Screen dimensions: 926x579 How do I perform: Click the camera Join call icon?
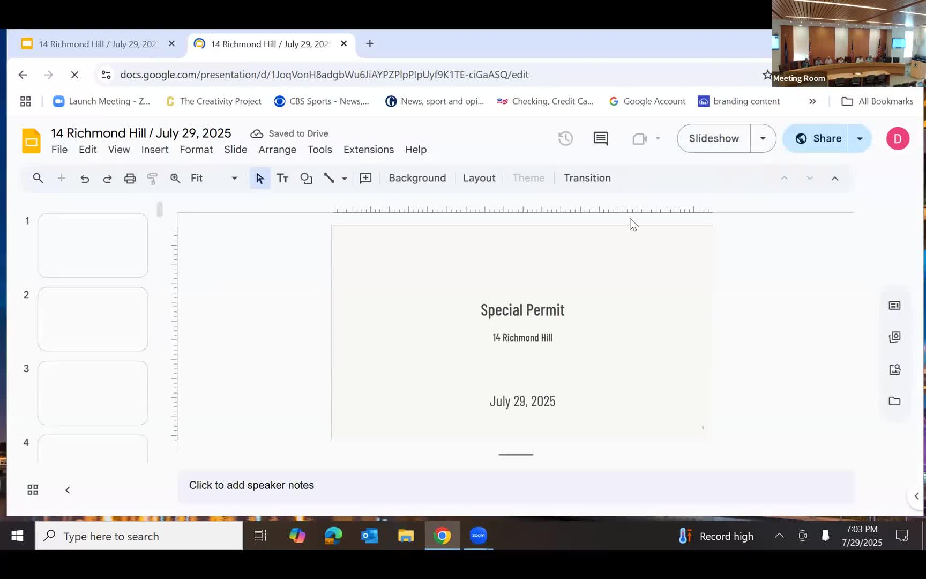[x=640, y=139]
